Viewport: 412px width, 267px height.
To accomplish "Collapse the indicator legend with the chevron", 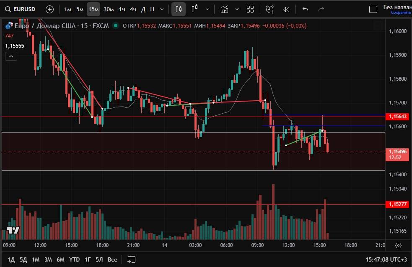I will 11,56.
